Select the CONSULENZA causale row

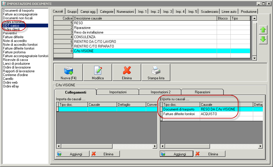pos(152,37)
